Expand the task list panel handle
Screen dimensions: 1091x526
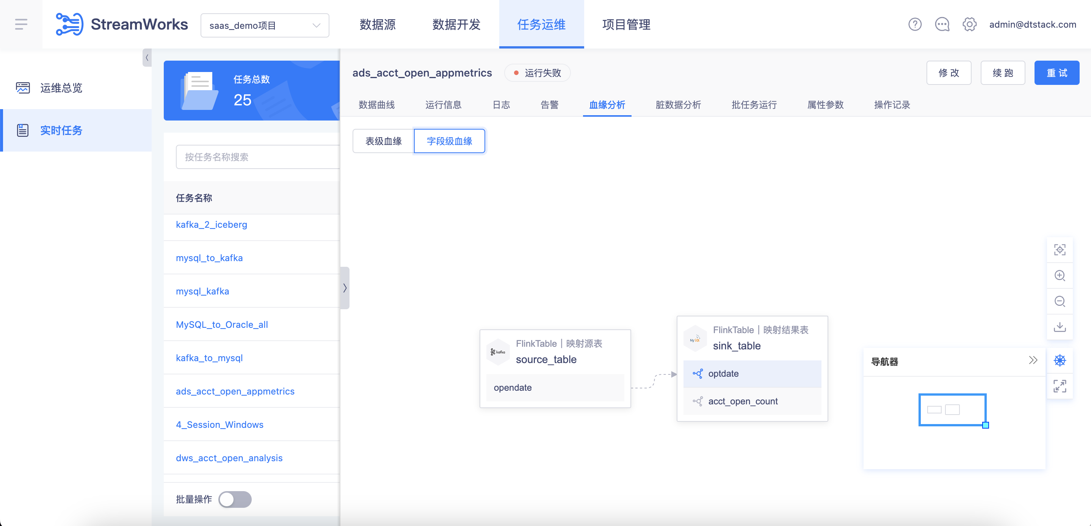tap(345, 288)
